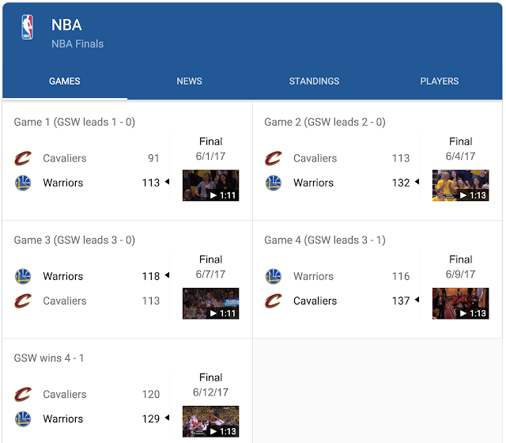Image resolution: width=506 pixels, height=443 pixels.
Task: Select 'Game 4 (GSW leads 3 - 1)' heading
Action: coord(325,240)
